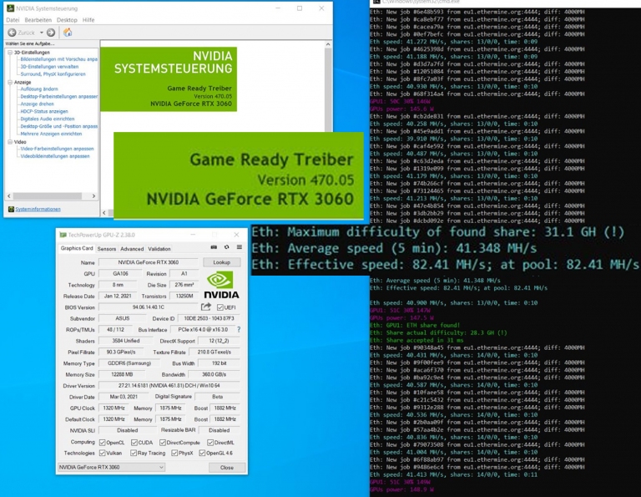Switch to the Graphics Card tab
The image size is (641, 497).
pyautogui.click(x=77, y=248)
